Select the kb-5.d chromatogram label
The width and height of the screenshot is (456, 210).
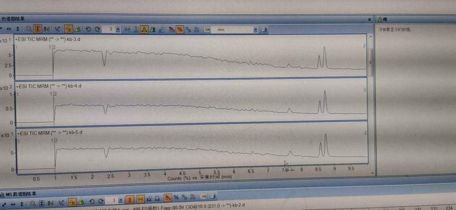(50, 133)
